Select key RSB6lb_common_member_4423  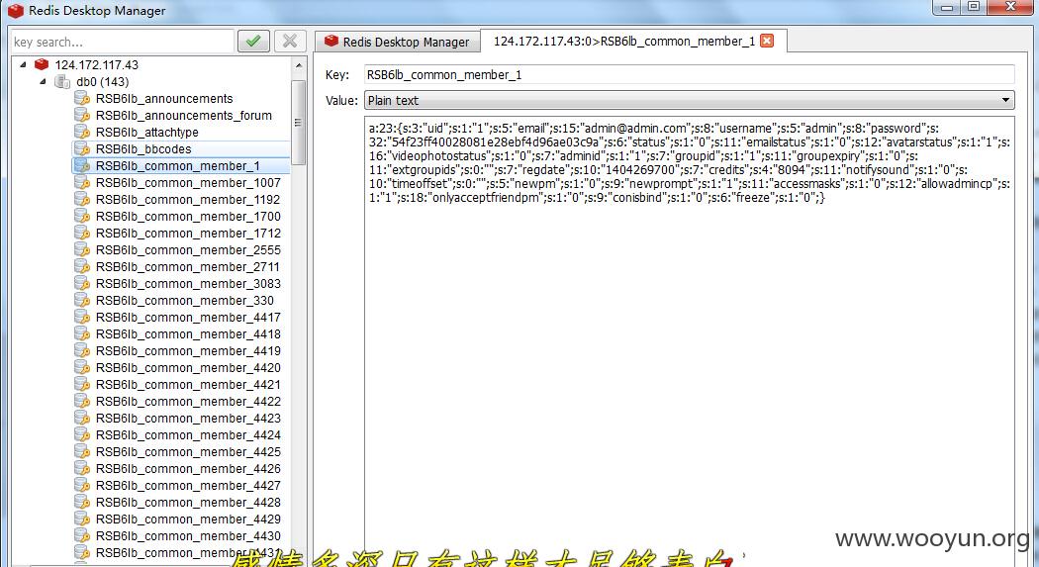click(188, 419)
